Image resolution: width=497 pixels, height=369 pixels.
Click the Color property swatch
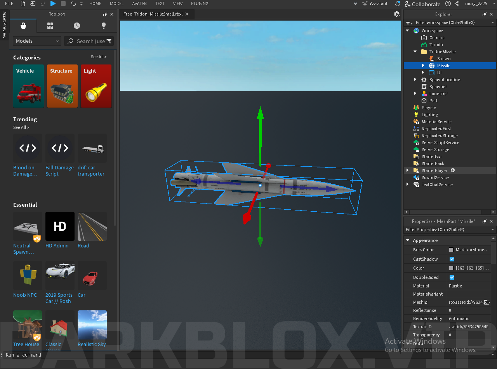coord(451,268)
